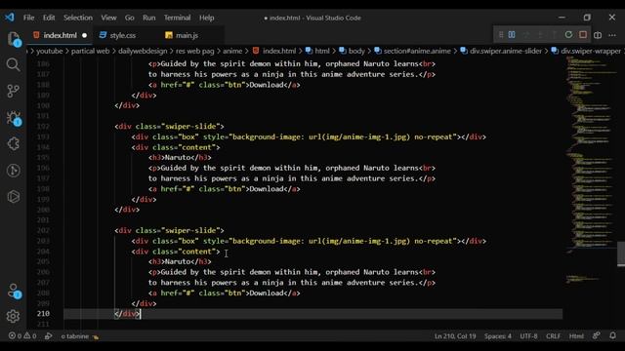Click the green debug Restart button
The height and width of the screenshot is (351, 625).
click(x=568, y=35)
